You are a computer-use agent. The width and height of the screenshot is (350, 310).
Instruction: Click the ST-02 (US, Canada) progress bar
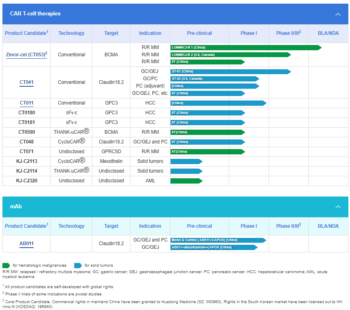215,79
